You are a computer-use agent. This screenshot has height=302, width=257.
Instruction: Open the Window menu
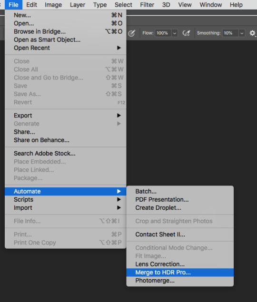211,5
